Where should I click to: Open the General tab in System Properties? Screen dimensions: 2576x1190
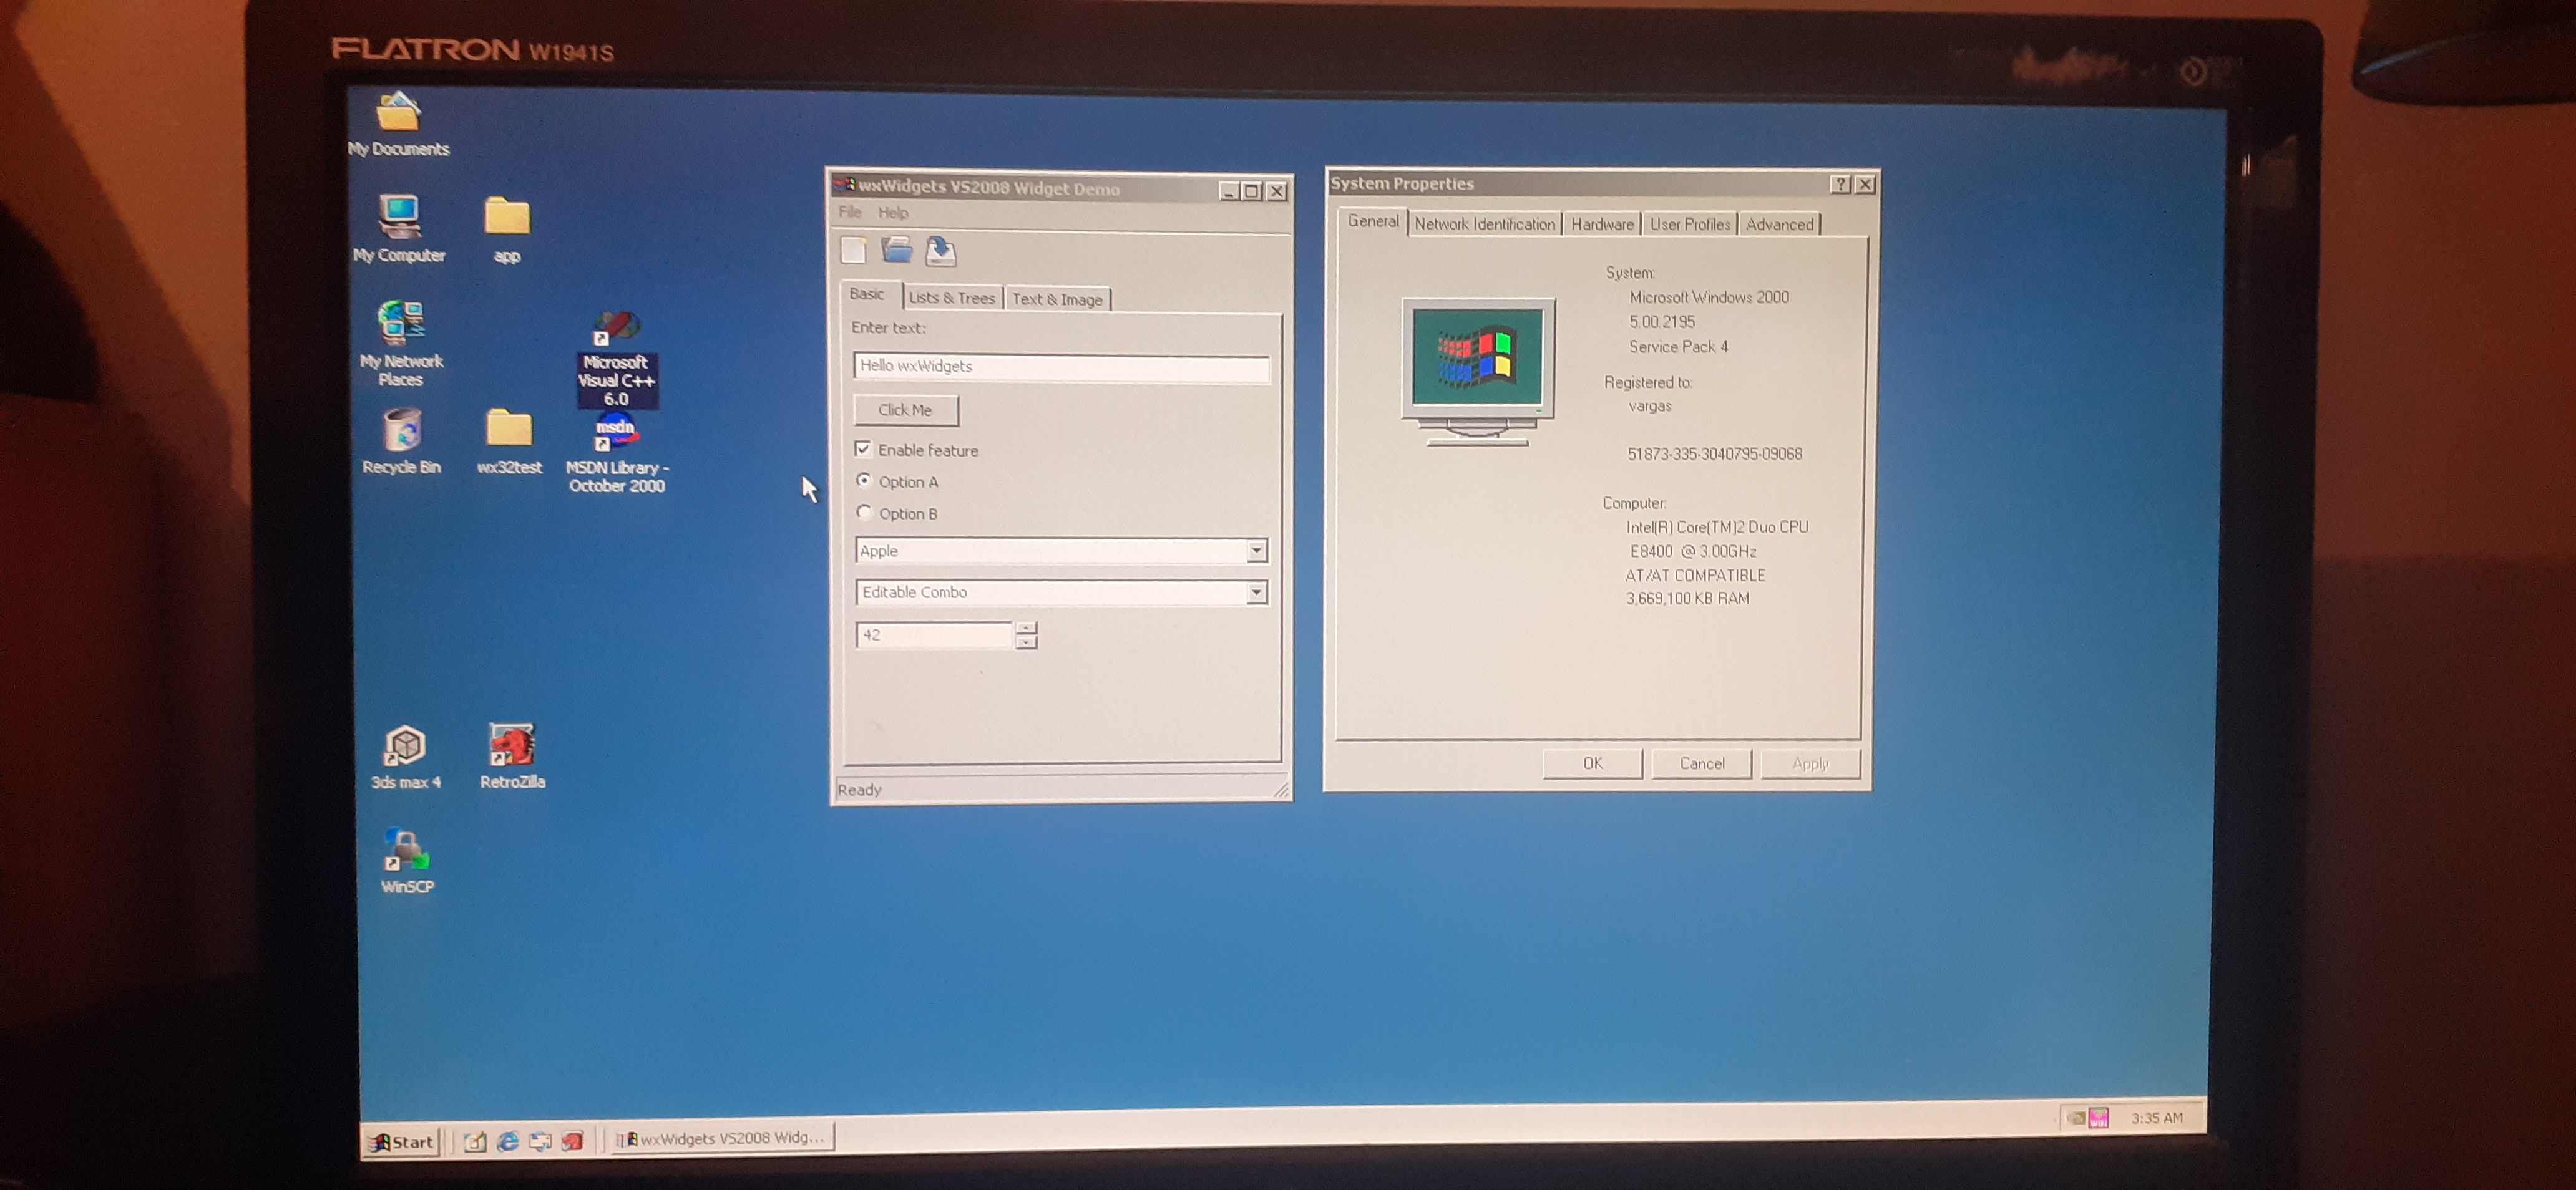tap(1373, 221)
